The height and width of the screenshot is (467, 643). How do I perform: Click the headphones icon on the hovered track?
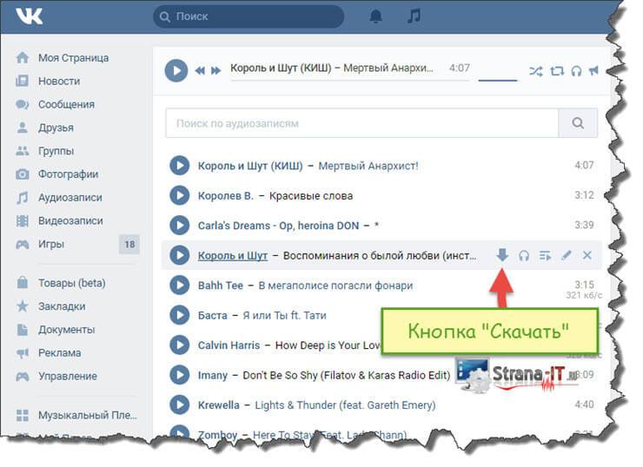[x=524, y=255]
